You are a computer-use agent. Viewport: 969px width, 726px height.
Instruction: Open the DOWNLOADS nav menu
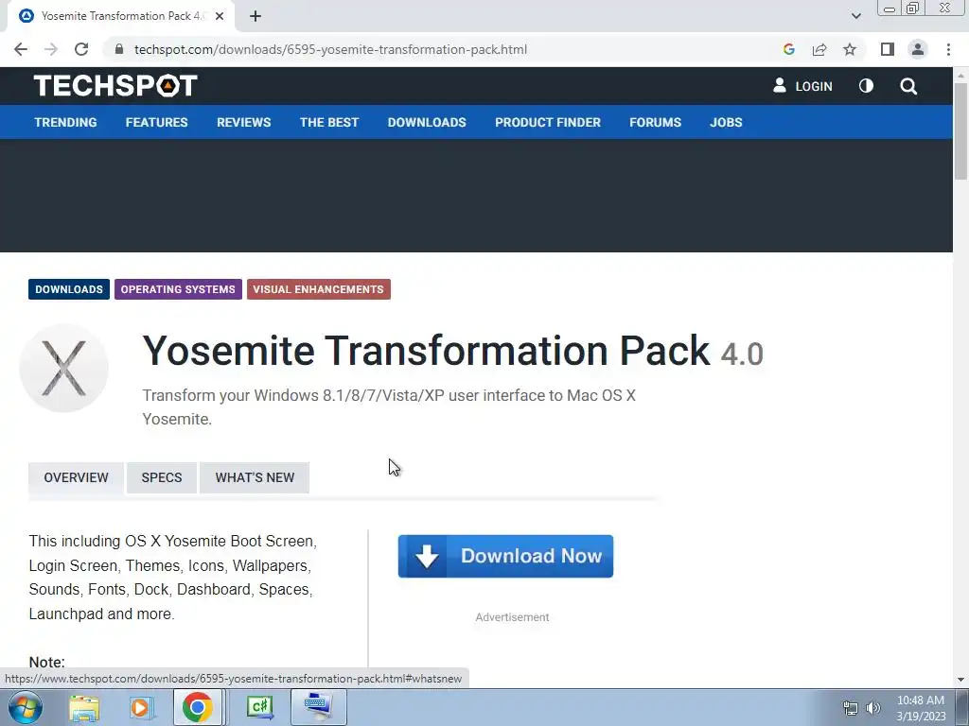click(x=427, y=122)
